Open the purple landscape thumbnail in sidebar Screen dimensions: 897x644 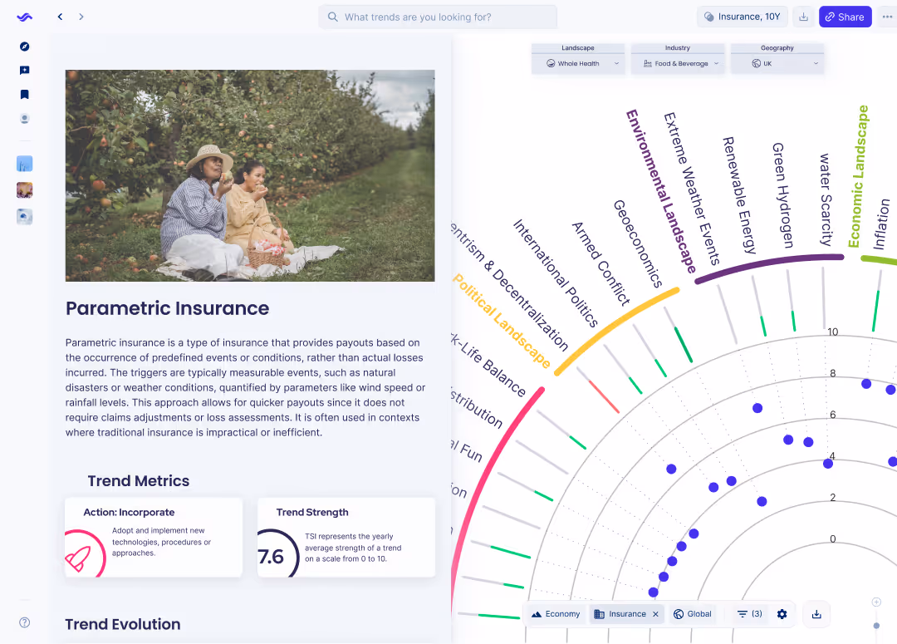point(25,190)
